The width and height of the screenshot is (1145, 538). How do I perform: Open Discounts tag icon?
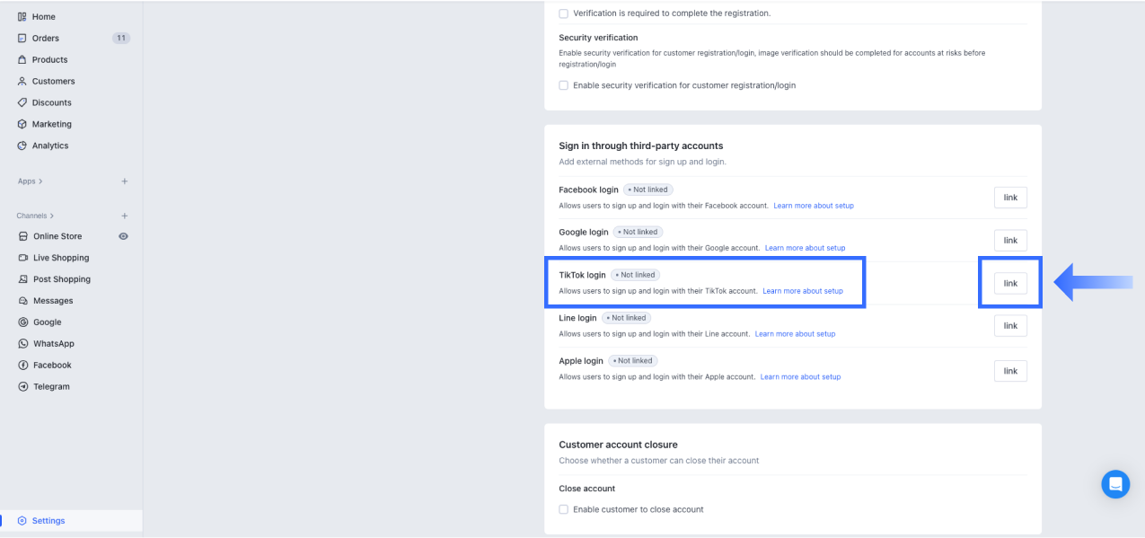click(22, 102)
